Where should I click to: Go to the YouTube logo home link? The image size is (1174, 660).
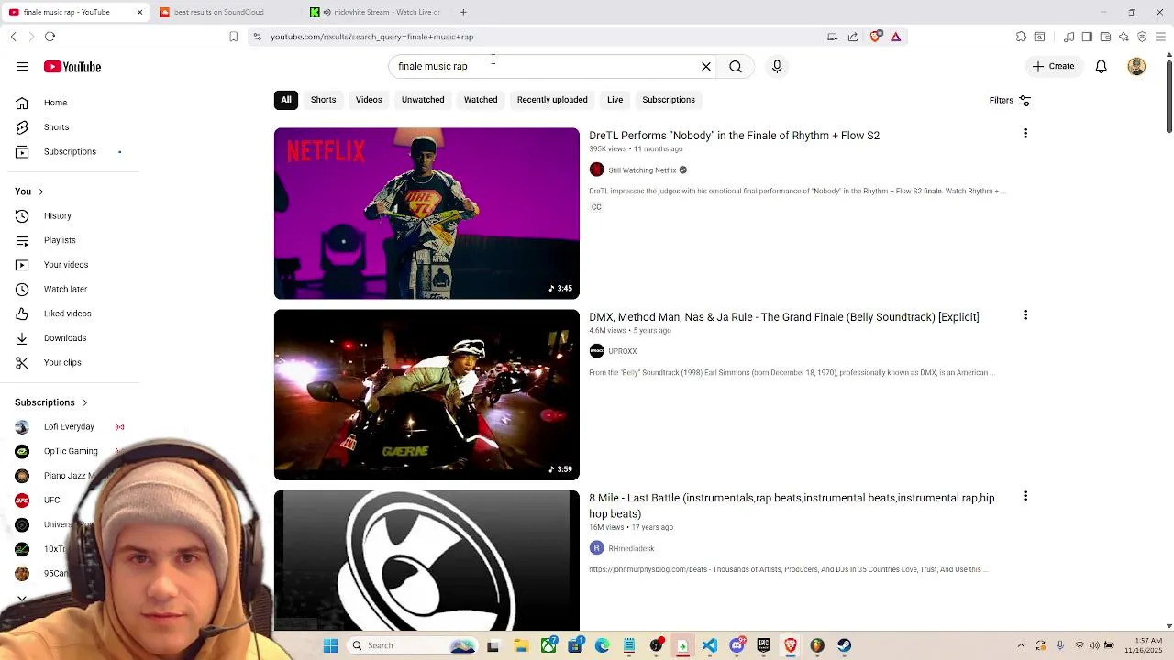coord(72,67)
